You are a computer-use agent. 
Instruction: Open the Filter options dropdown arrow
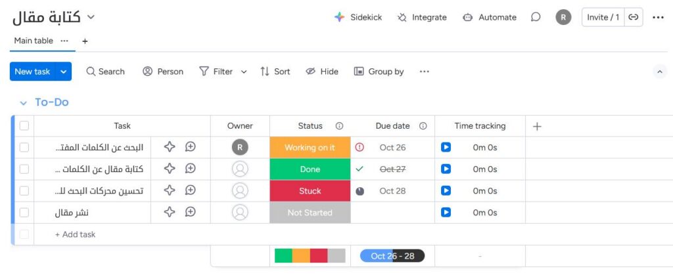(244, 72)
